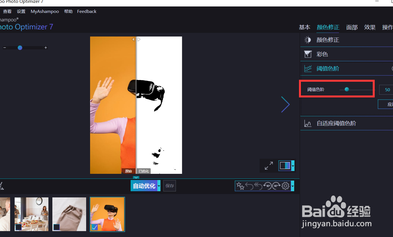Open the gear settings icon in toolbar
This screenshot has width=393, height=237.
tap(285, 186)
